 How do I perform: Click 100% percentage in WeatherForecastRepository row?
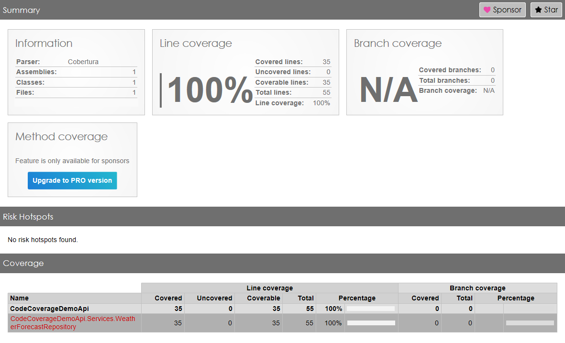pos(333,323)
